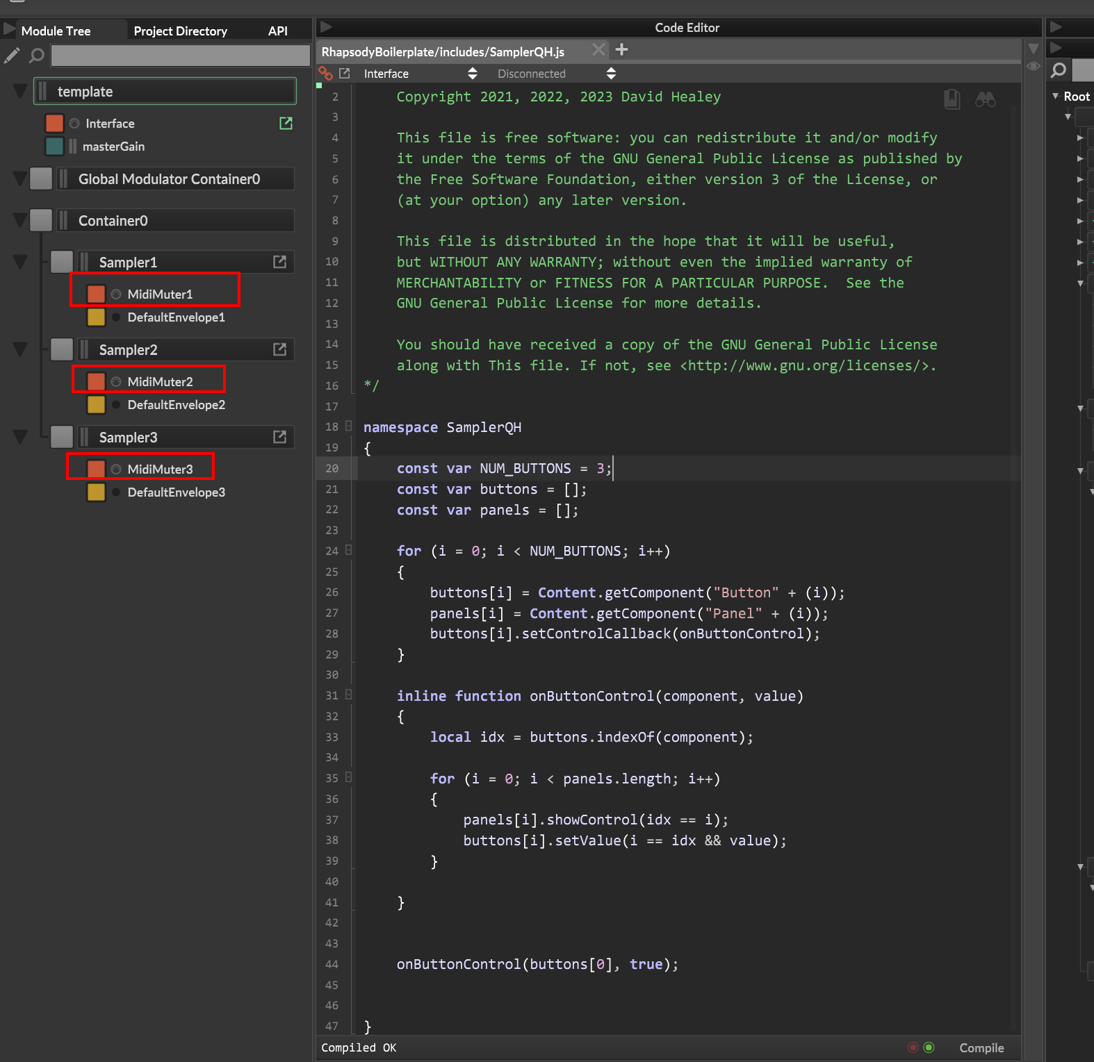1094x1062 pixels.
Task: Collapse the Sampler3 tree node
Action: point(20,437)
